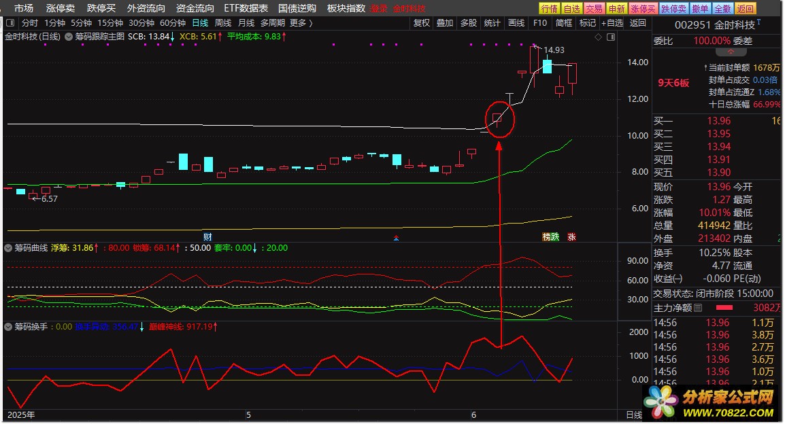The image size is (785, 424).
Task: Click the 画线 drawing toolbar button
Action: (516, 23)
